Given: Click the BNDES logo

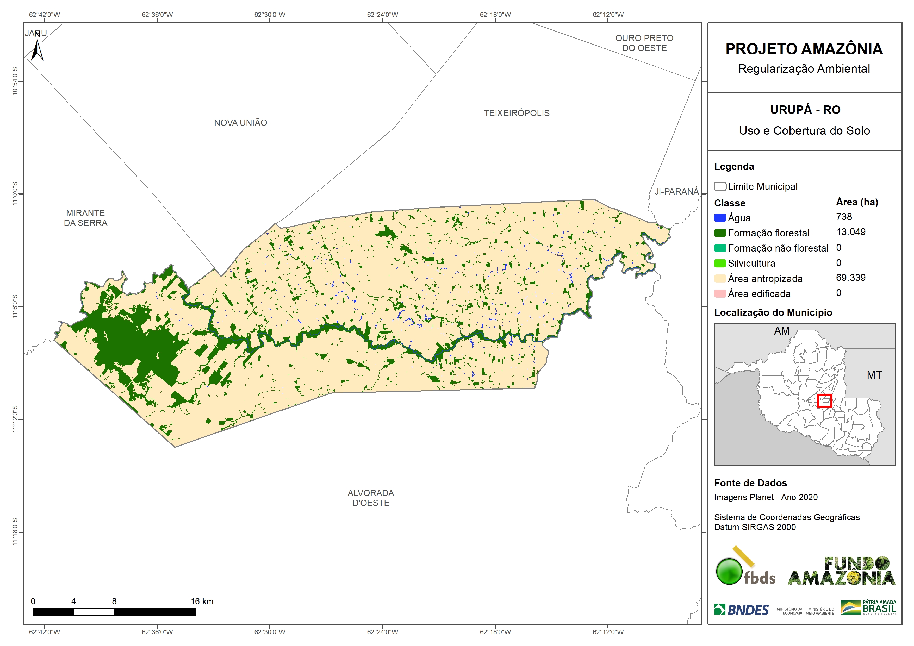Looking at the screenshot, I should (x=741, y=610).
